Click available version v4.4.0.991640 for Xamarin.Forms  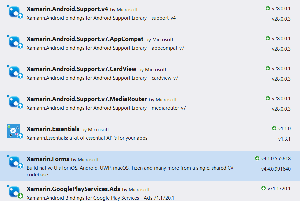(276, 169)
